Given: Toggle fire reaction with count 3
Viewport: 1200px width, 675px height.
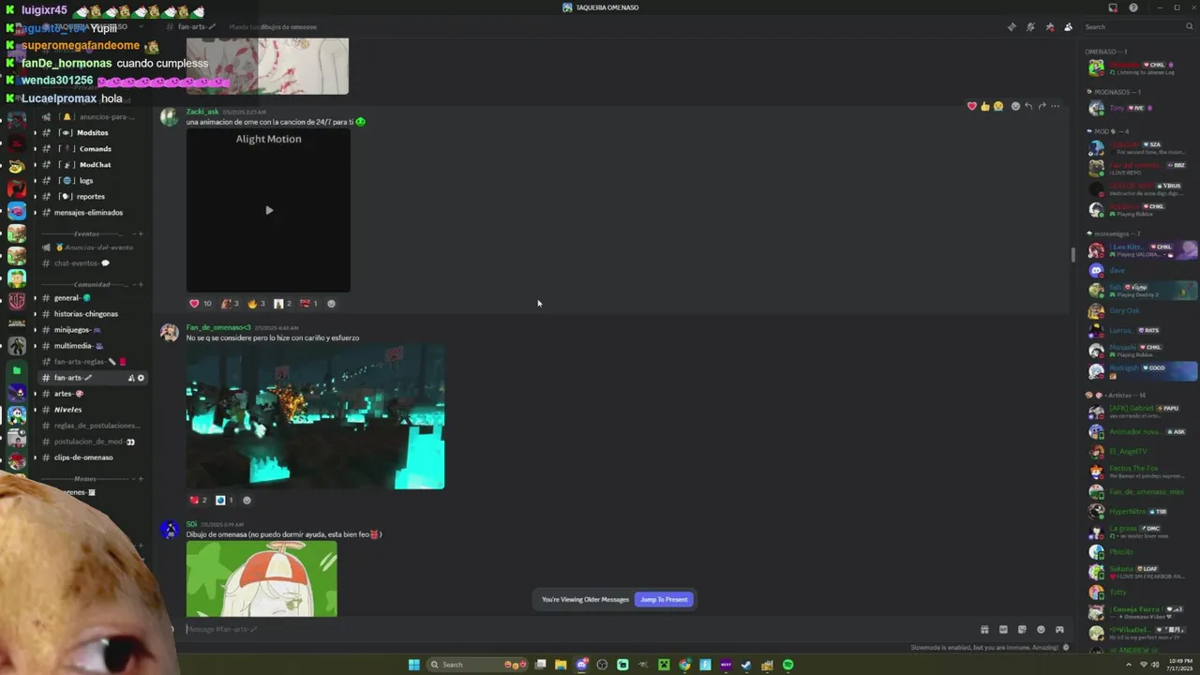Looking at the screenshot, I should (256, 304).
